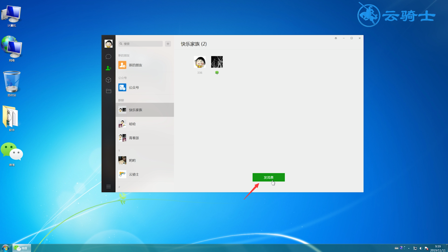Select the contact 云骑士
Viewport: 448px width, 252px height.
coord(145,175)
